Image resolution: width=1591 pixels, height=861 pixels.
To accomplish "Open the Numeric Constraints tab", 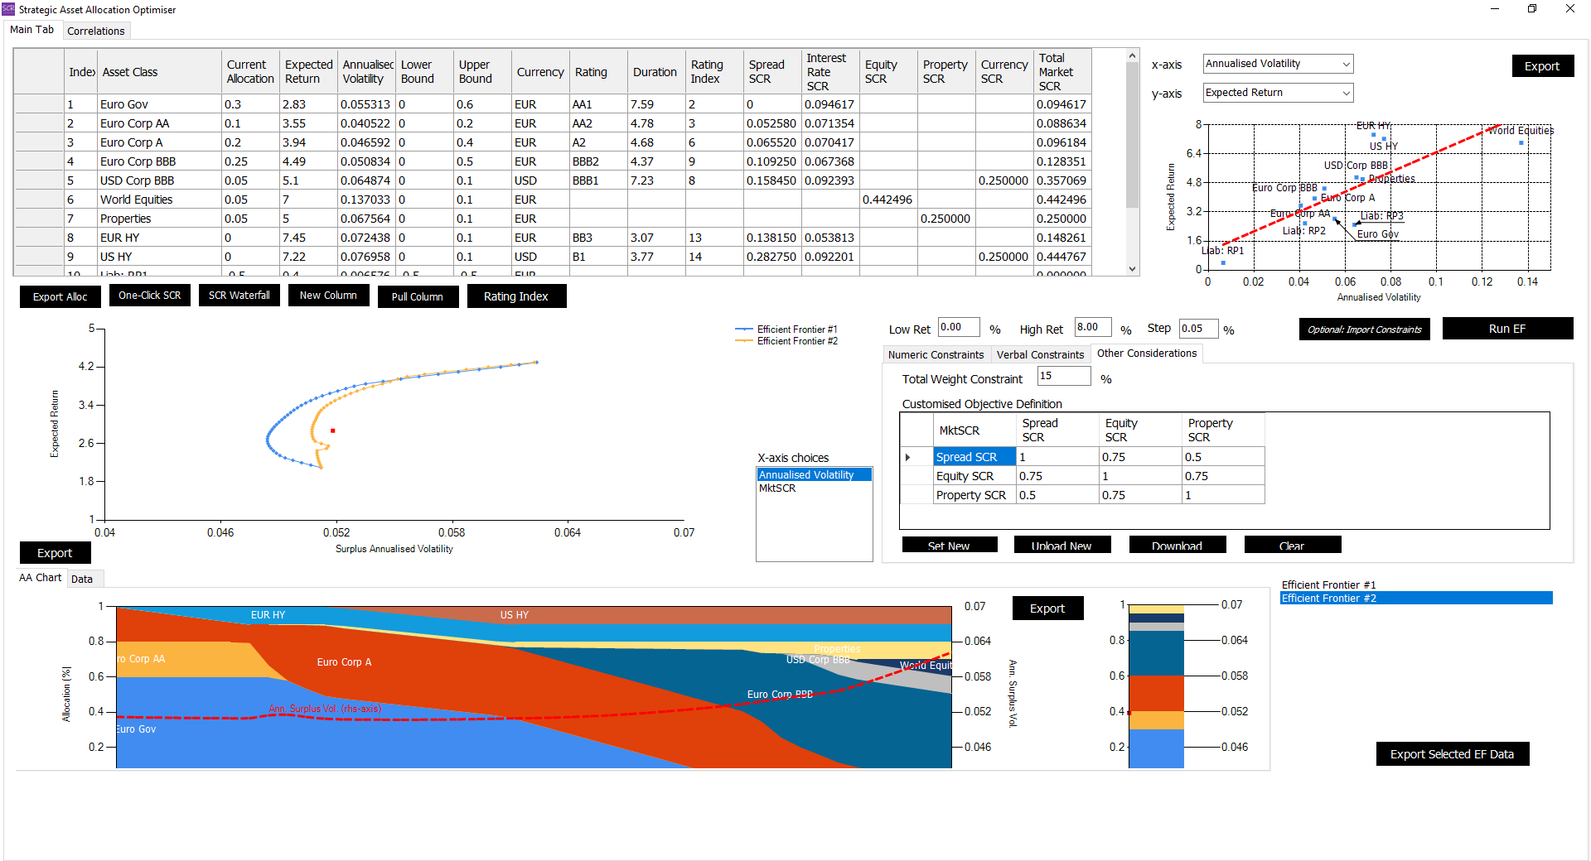I will (x=936, y=354).
